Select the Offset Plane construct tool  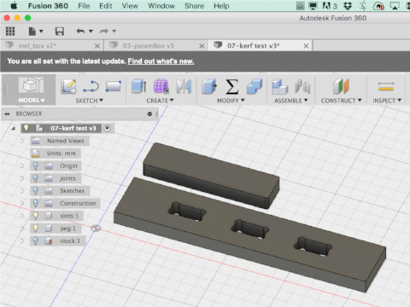pos(341,86)
